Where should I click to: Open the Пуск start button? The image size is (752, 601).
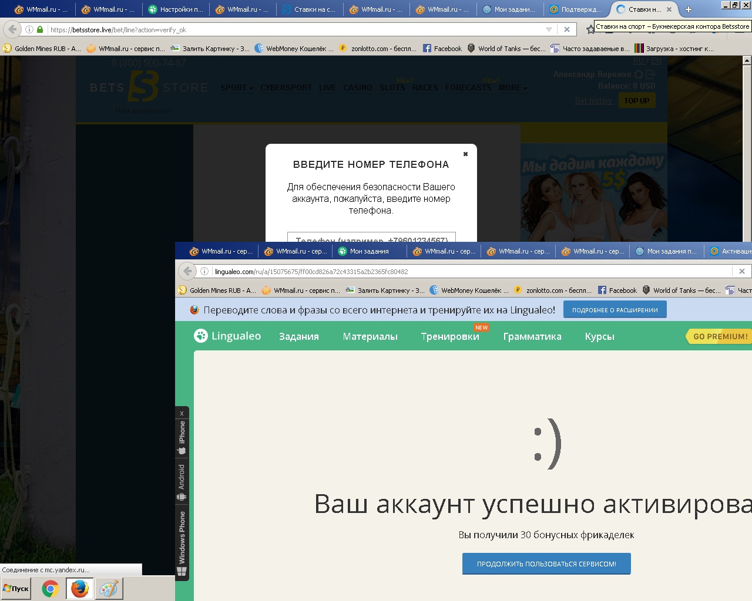tap(16, 588)
